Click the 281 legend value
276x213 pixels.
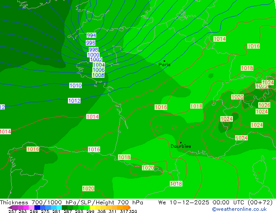[x=56, y=211]
